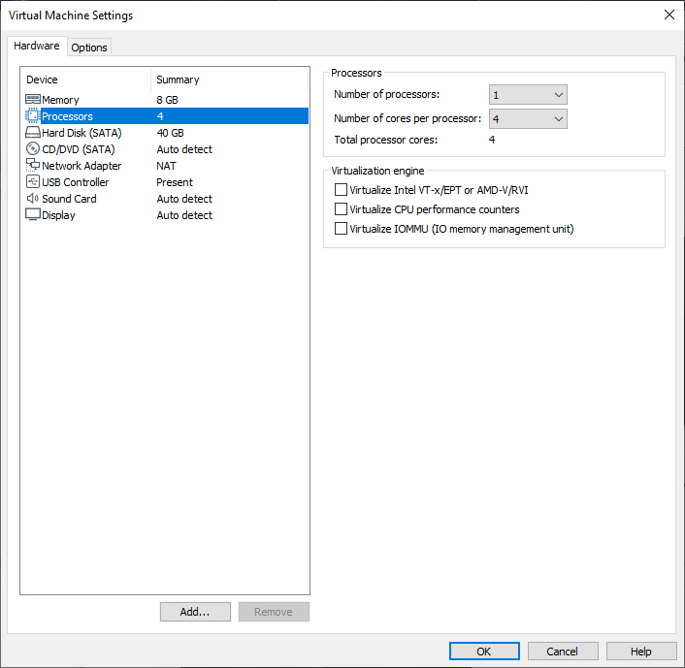This screenshot has width=685, height=668.
Task: Click the Memory device icon
Action: (x=32, y=100)
